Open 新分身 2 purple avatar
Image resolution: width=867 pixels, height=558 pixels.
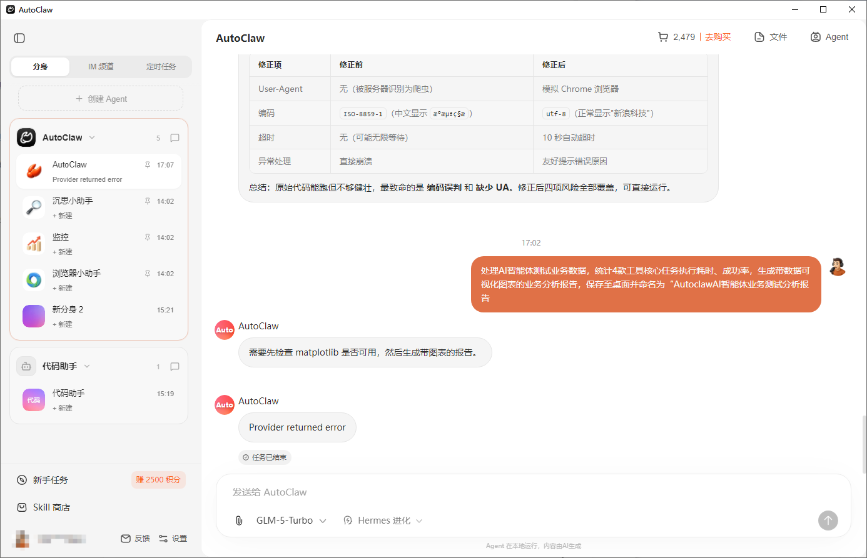tap(34, 316)
